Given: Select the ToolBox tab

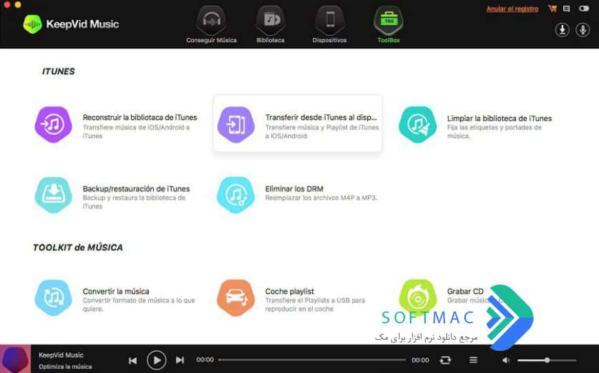Looking at the screenshot, I should point(389,25).
